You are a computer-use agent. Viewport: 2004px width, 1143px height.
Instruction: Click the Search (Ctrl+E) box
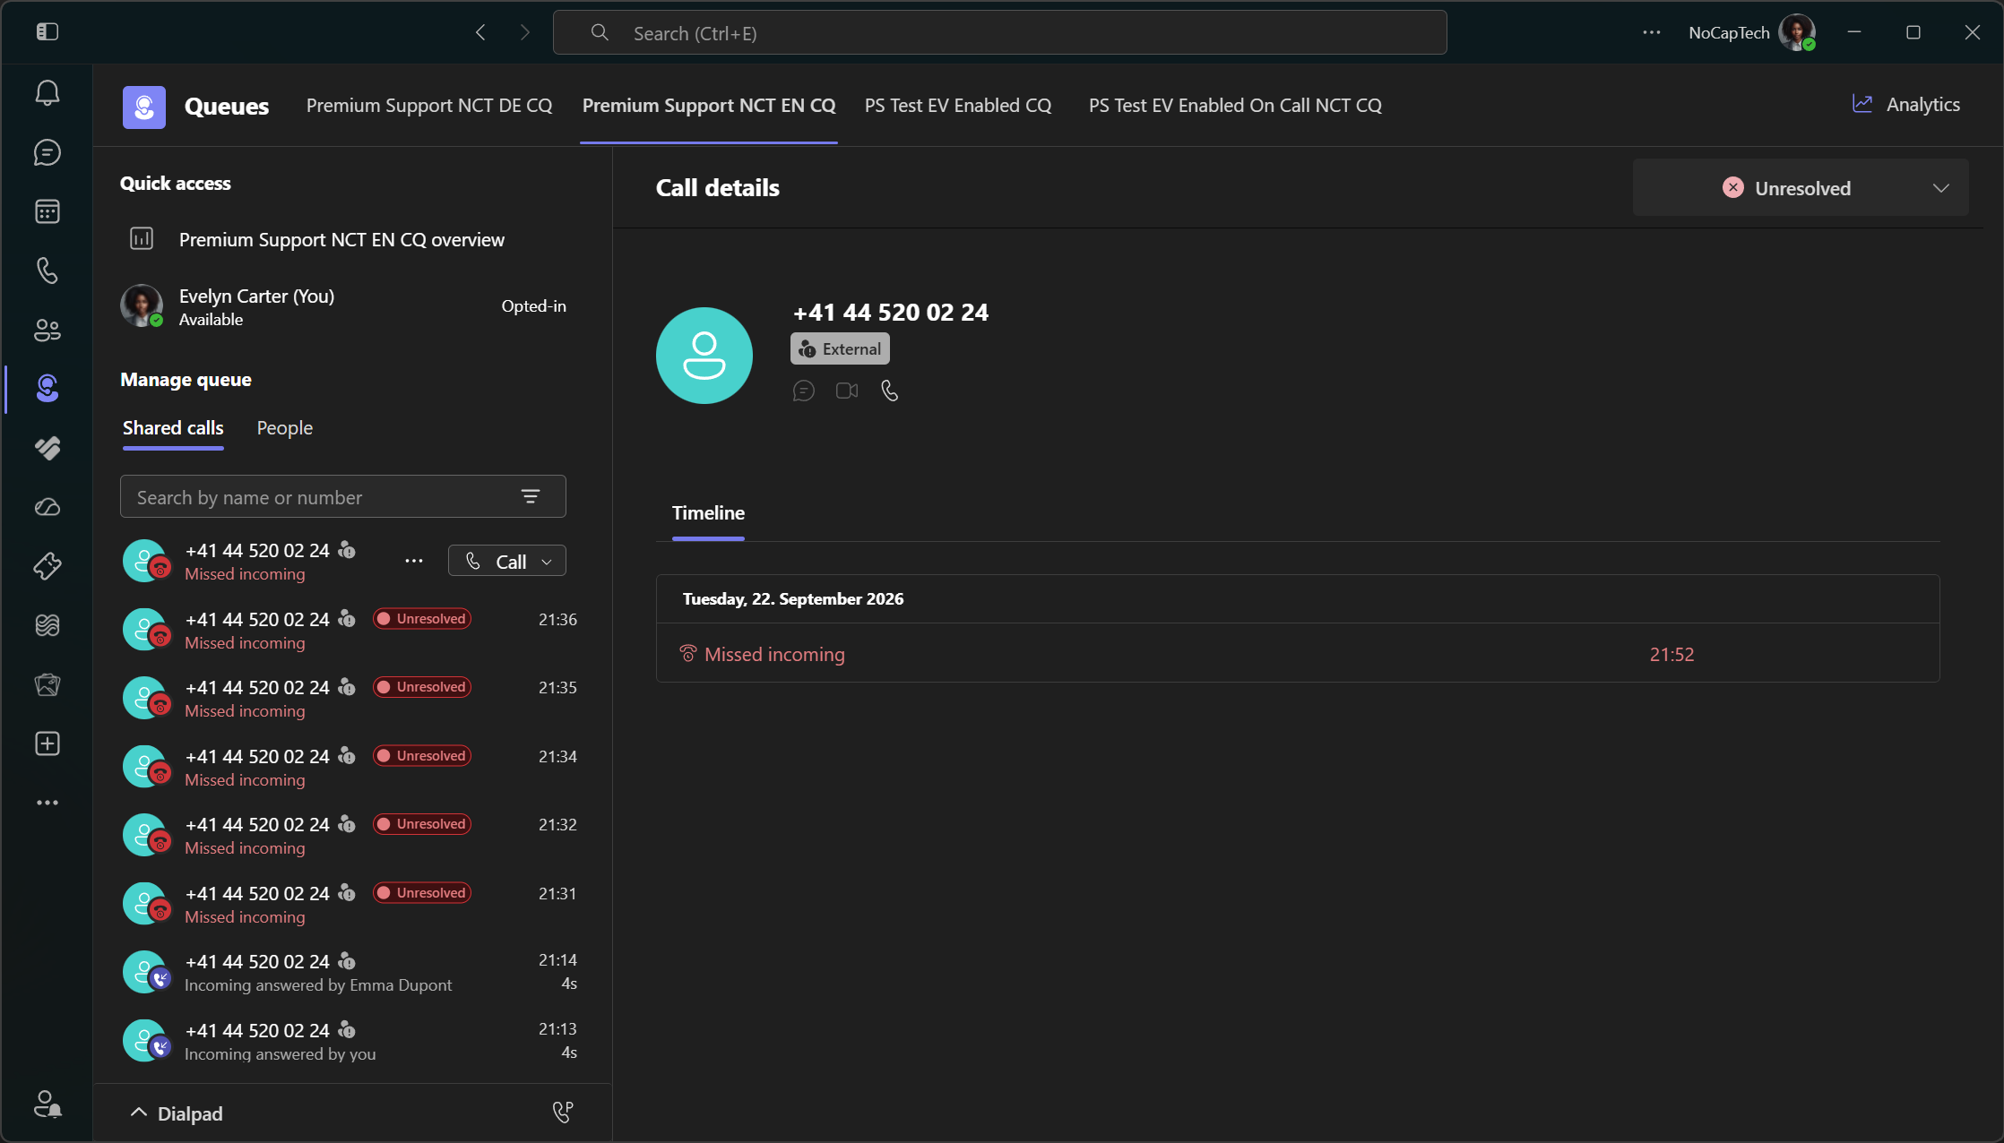[x=999, y=33]
